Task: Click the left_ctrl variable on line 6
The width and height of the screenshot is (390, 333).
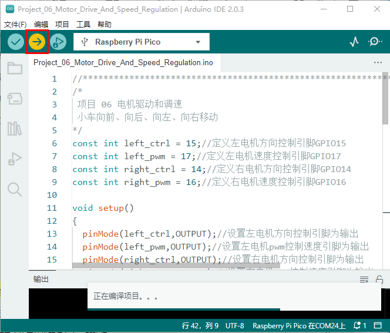Action: 147,143
